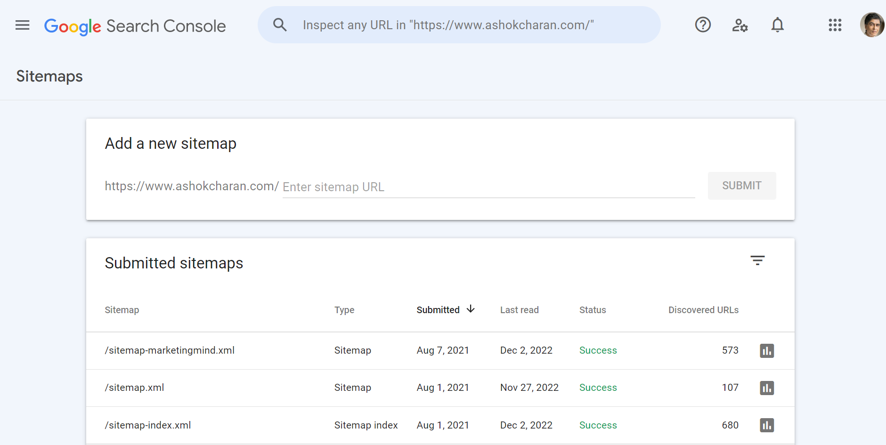
Task: Open the /sitemap-index.xml row
Action: point(440,425)
